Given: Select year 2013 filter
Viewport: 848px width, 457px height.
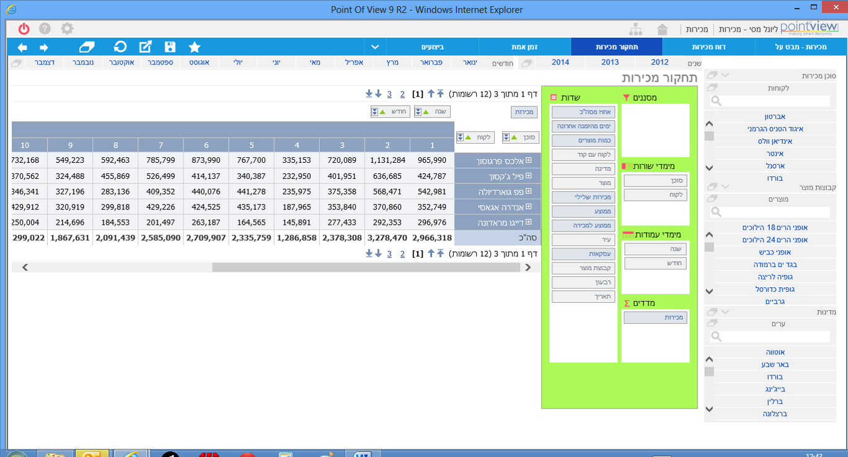Looking at the screenshot, I should click(x=610, y=63).
